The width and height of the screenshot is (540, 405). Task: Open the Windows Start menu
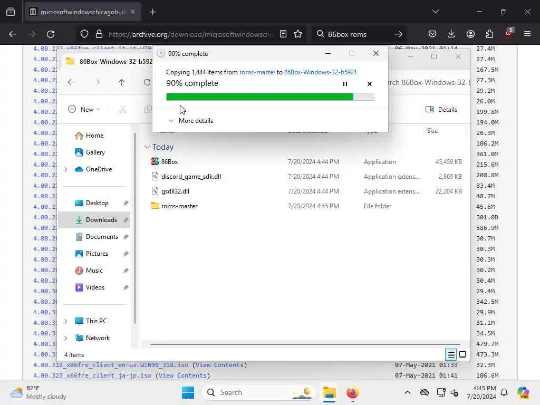[188, 392]
